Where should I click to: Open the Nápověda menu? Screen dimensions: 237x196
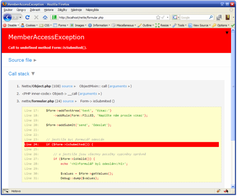coord(92,10)
